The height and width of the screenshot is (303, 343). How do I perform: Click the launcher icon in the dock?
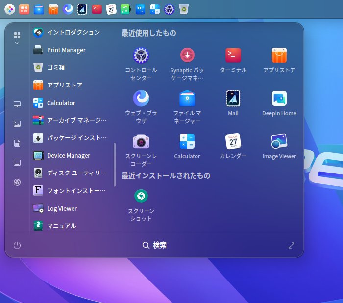tap(9, 9)
